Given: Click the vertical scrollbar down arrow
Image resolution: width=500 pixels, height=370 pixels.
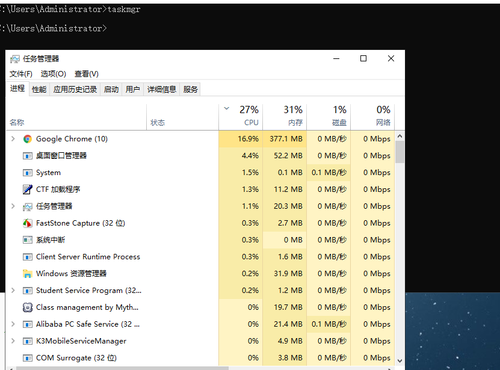Looking at the screenshot, I should tap(400, 361).
